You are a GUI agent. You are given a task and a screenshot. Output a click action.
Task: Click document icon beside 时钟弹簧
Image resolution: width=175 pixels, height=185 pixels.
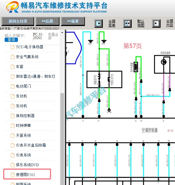tap(13, 126)
